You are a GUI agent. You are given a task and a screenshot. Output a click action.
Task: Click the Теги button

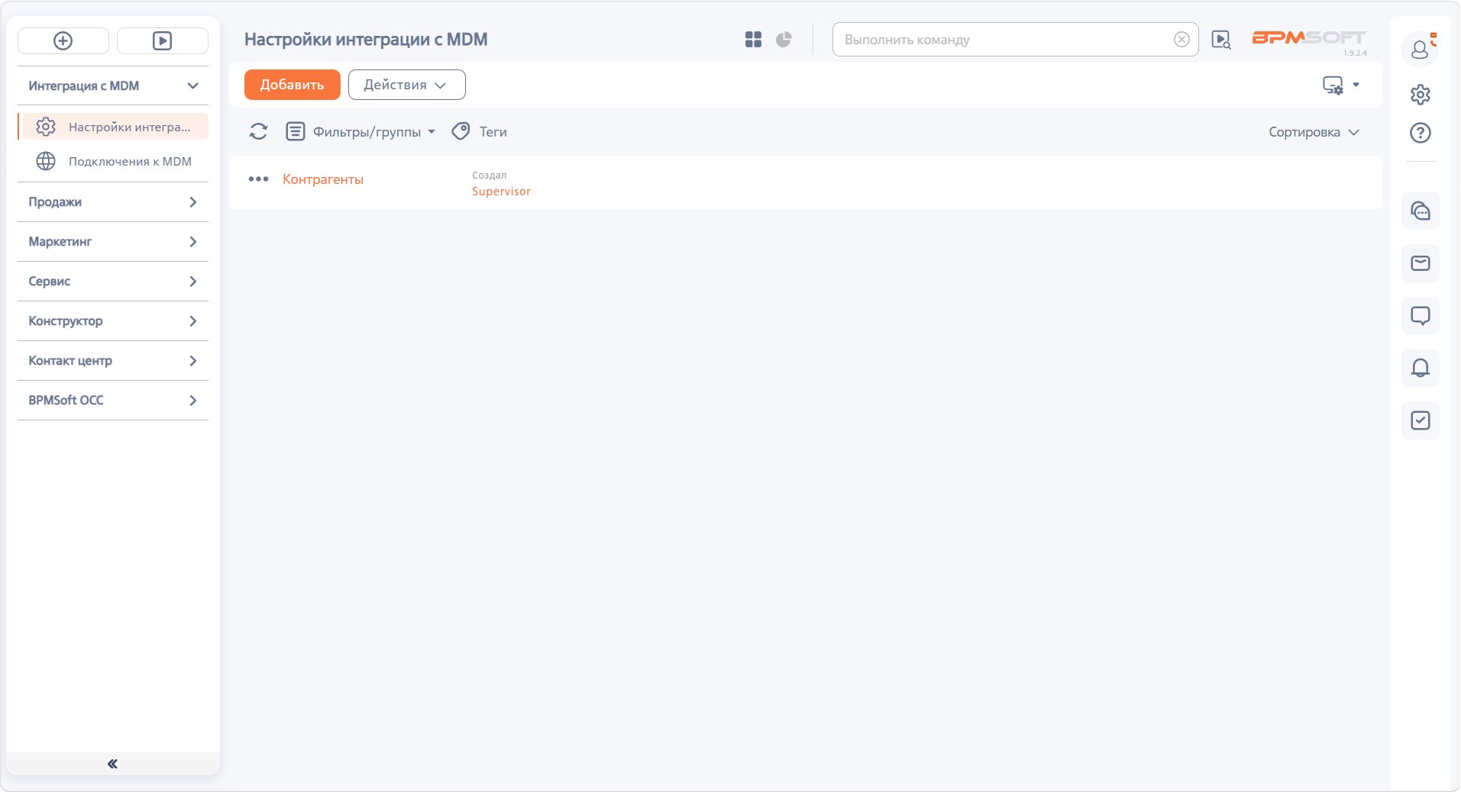[480, 131]
